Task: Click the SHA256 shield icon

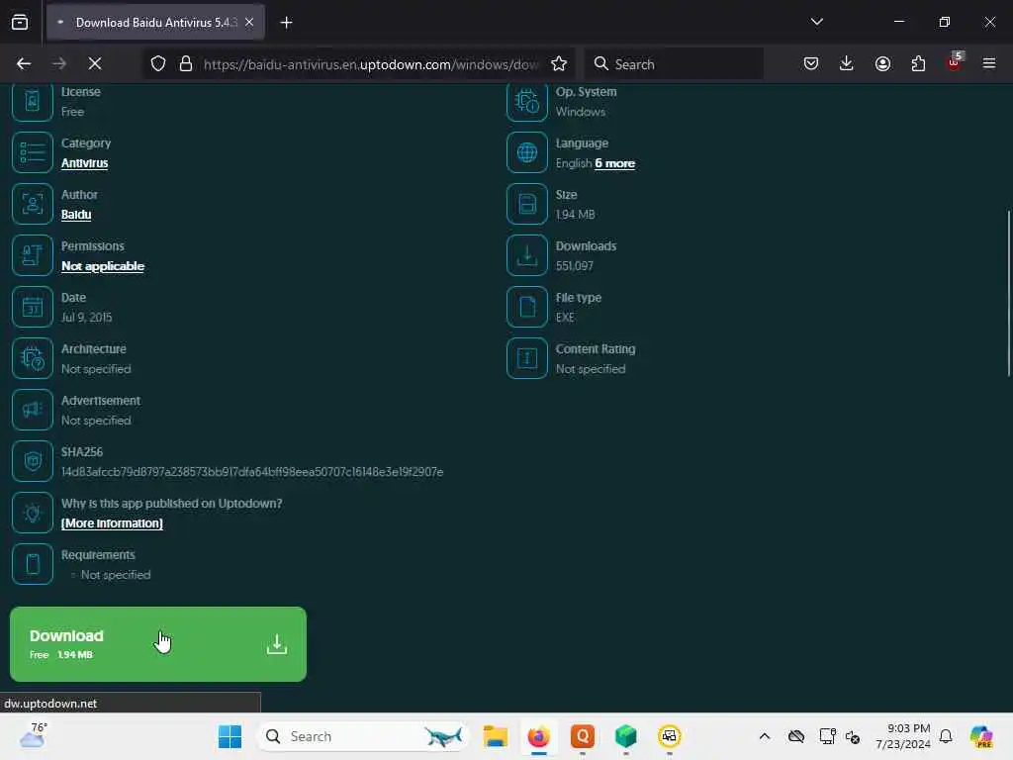Action: coord(32,461)
